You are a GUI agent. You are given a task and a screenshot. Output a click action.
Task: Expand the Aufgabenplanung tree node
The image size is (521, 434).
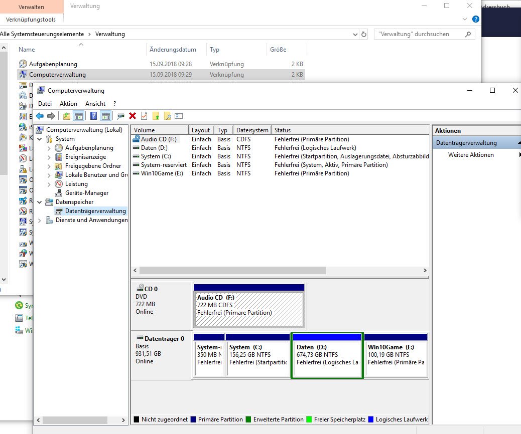pos(49,148)
